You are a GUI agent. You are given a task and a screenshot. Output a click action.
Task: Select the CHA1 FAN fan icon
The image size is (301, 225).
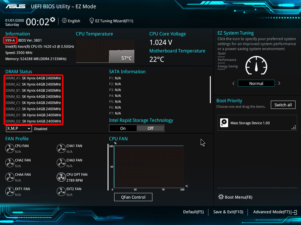(61, 149)
